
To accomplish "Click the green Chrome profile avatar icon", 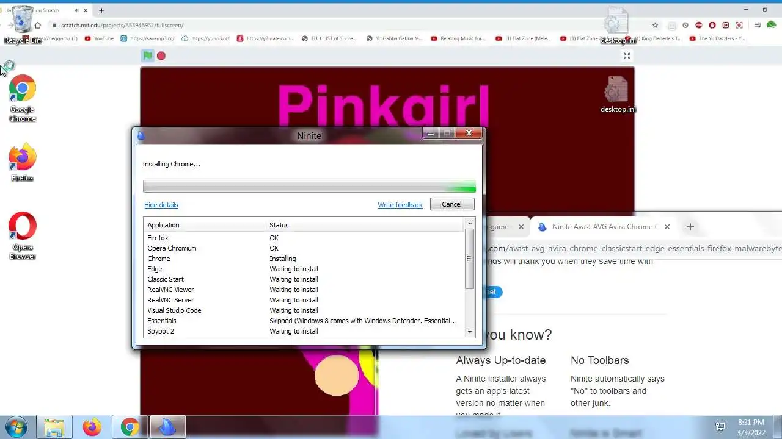I will click(772, 25).
